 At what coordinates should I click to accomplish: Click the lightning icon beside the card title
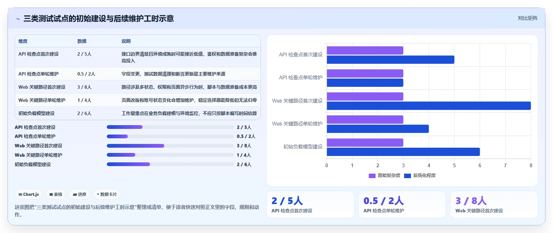pyautogui.click(x=18, y=19)
